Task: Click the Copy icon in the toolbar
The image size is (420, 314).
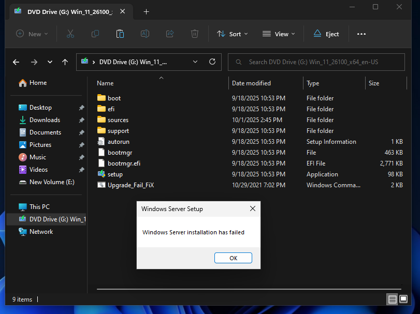Action: (95, 34)
